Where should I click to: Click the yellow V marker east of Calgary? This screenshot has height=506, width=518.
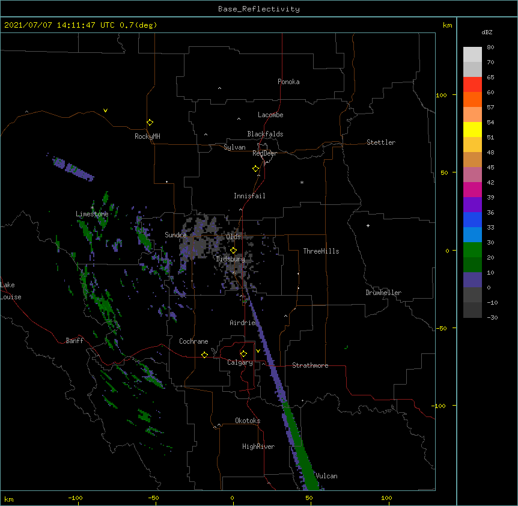[258, 351]
